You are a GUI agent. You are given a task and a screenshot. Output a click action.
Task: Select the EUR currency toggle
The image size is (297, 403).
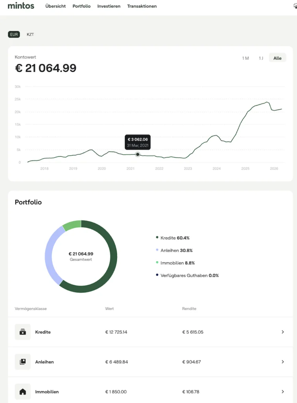(x=14, y=34)
